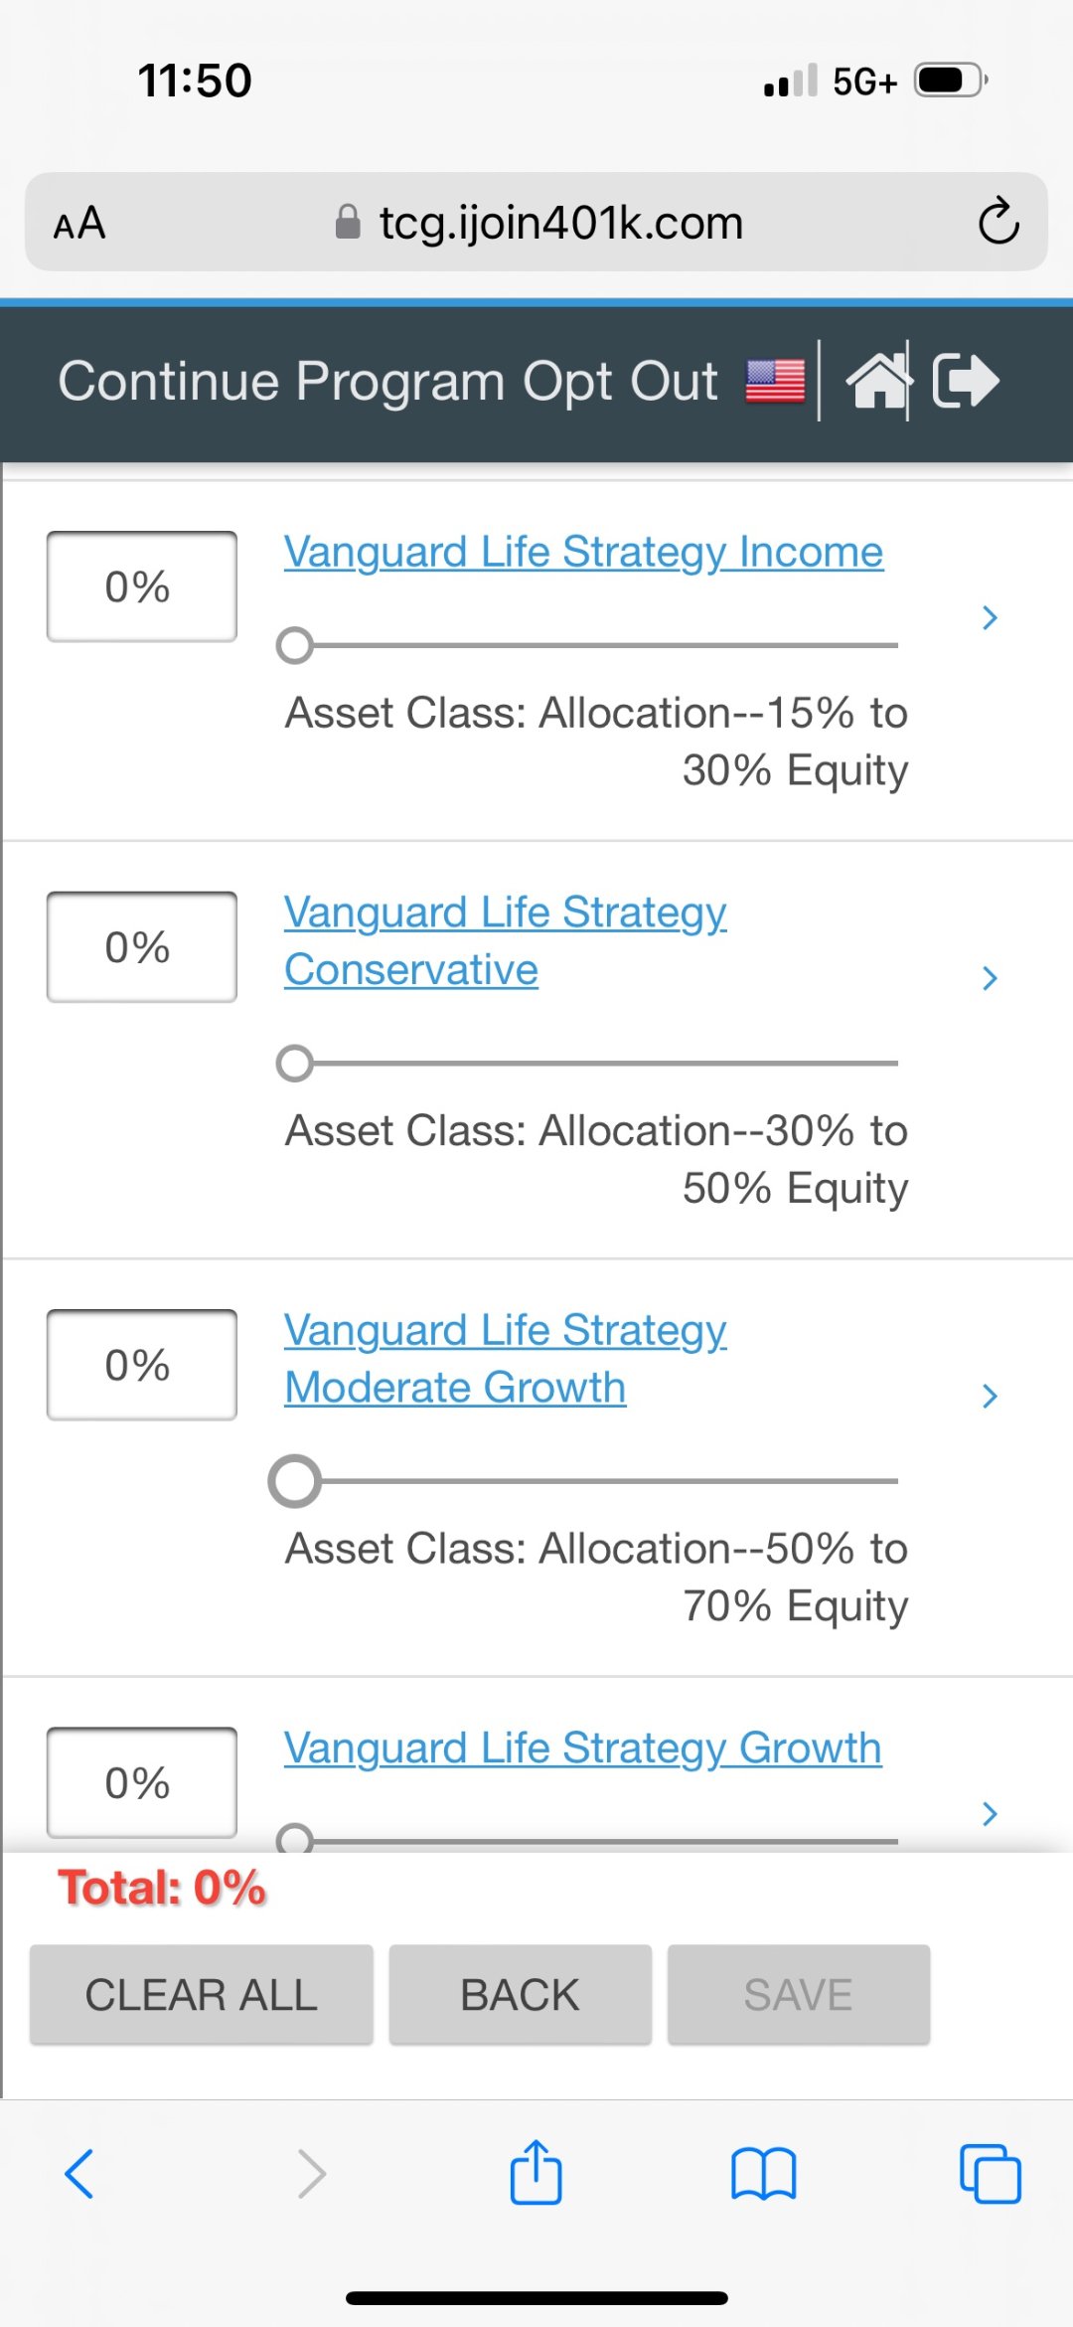The image size is (1073, 2327).
Task: Tap the logout arrow icon
Action: [x=965, y=381]
